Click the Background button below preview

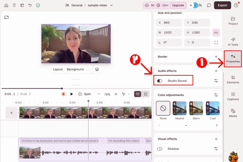pos(79,69)
